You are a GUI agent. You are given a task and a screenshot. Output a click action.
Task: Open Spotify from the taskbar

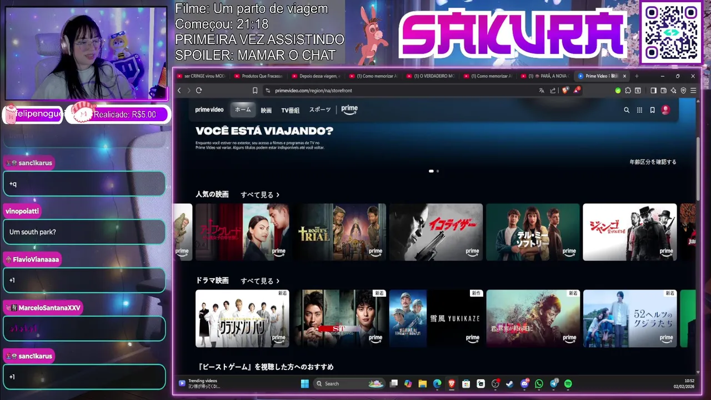pos(568,383)
